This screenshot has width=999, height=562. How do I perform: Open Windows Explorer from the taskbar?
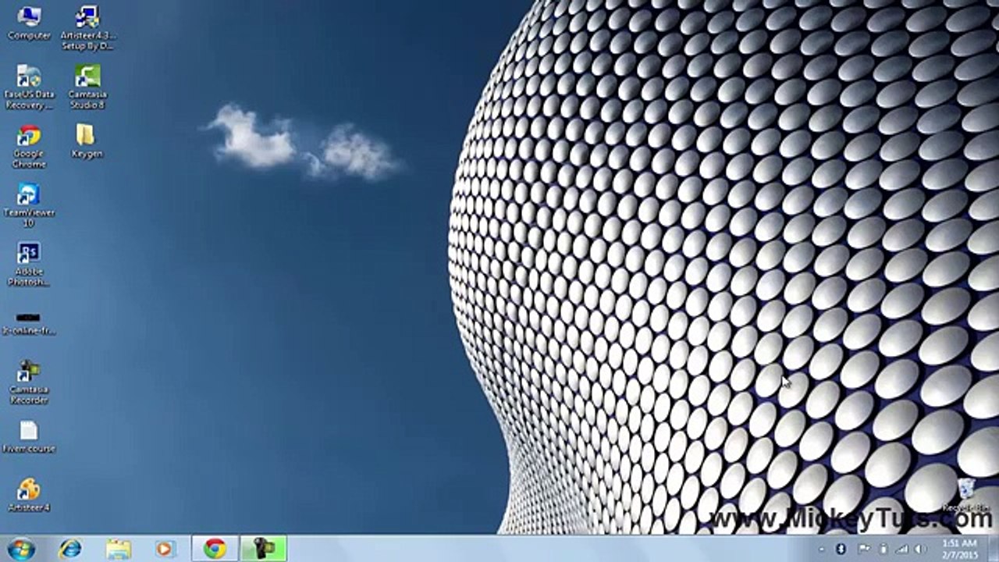pyautogui.click(x=118, y=549)
